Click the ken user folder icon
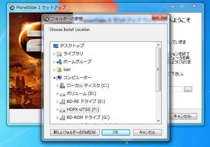Screen dimensions: 210x147 pyautogui.click(x=59, y=70)
